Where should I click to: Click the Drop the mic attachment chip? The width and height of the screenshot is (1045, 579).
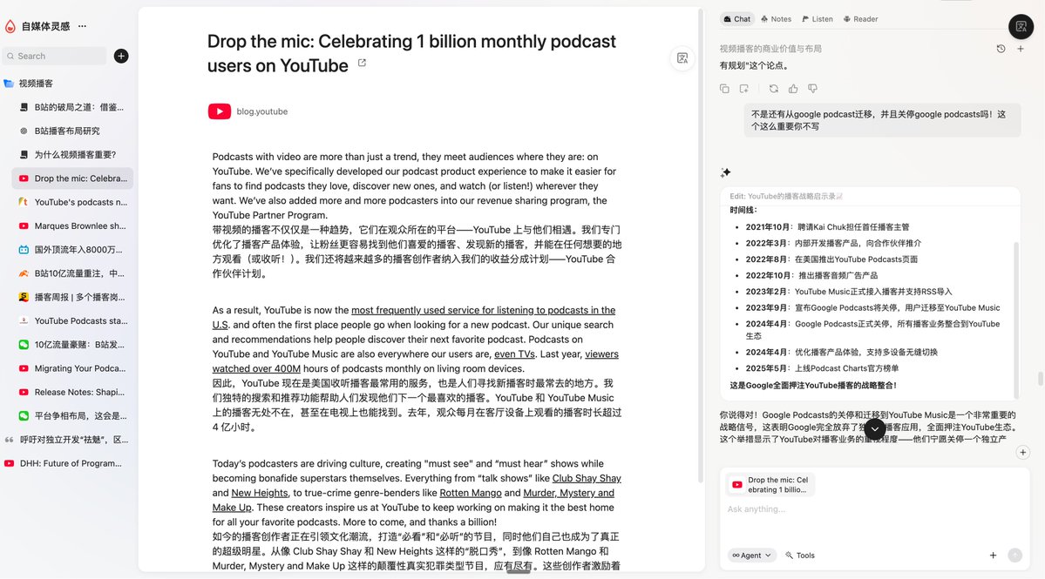pyautogui.click(x=770, y=484)
